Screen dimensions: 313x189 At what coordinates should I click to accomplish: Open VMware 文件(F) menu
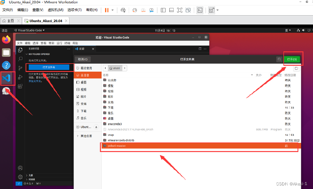pyautogui.click(x=7, y=10)
